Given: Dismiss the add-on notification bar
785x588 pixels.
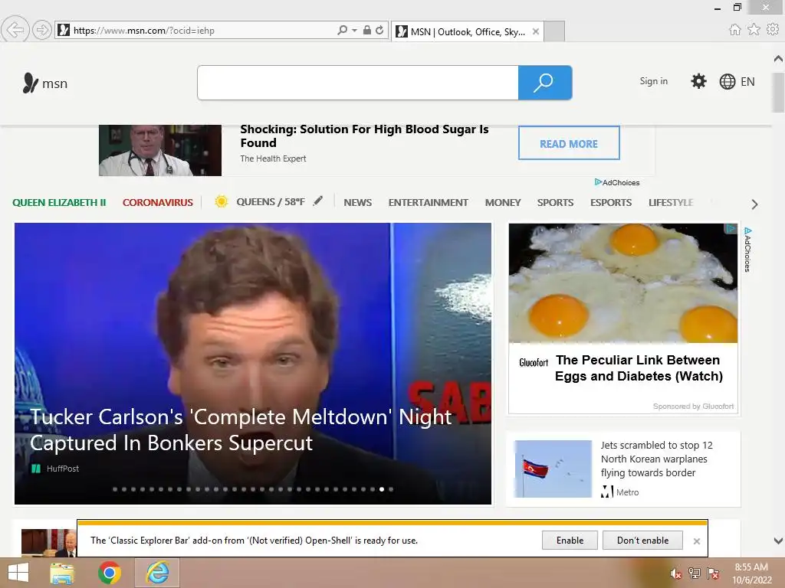Looking at the screenshot, I should (x=696, y=541).
